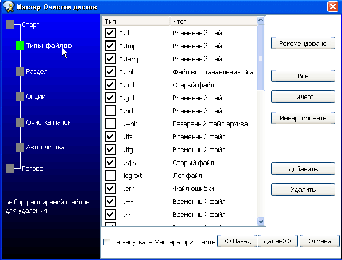Check the *.wbk file type checkbox

point(111,124)
